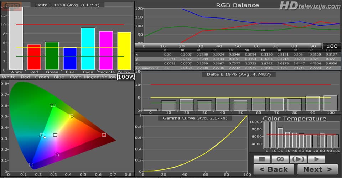The image size is (342, 178).
Task: Choose the 0 grayscale level
Action: (144, 46)
